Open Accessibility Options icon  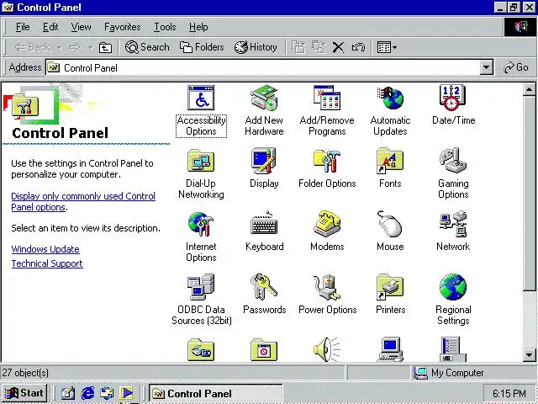click(x=201, y=98)
